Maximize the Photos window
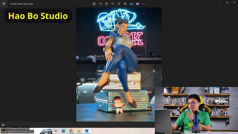This screenshot has width=238, height=134. 227,3
